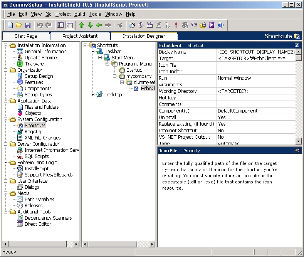Open the Direct Editor view
The height and width of the screenshot is (257, 304).
(38, 224)
